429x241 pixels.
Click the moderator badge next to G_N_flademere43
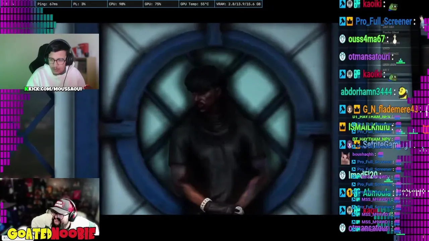click(342, 109)
